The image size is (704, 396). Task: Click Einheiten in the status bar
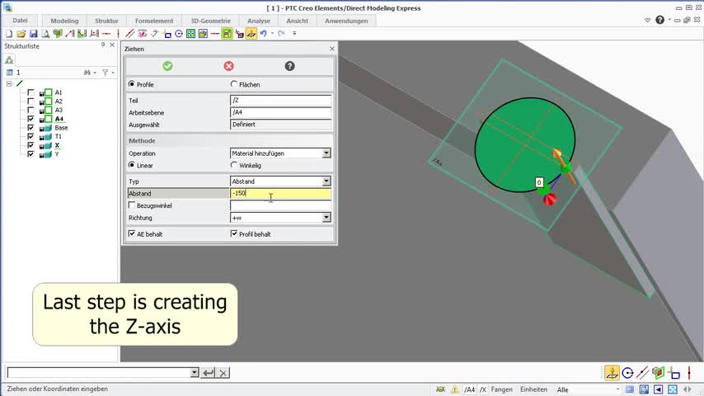pos(533,389)
